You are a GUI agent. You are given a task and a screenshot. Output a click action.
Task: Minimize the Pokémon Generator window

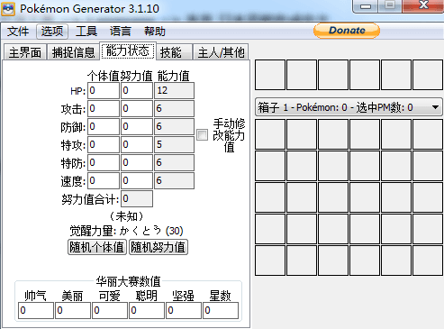[x=366, y=6]
